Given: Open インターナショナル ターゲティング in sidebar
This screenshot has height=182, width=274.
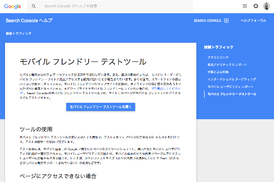Looking at the screenshot, I should coord(232,79).
